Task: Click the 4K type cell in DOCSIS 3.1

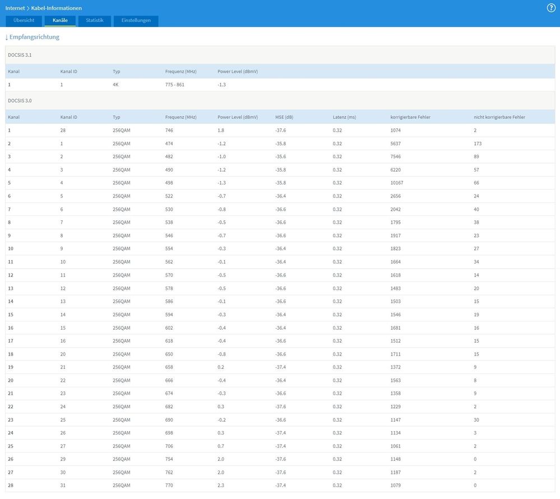Action: [116, 85]
